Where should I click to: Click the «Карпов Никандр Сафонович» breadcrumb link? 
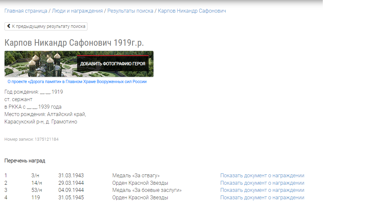pyautogui.click(x=192, y=11)
